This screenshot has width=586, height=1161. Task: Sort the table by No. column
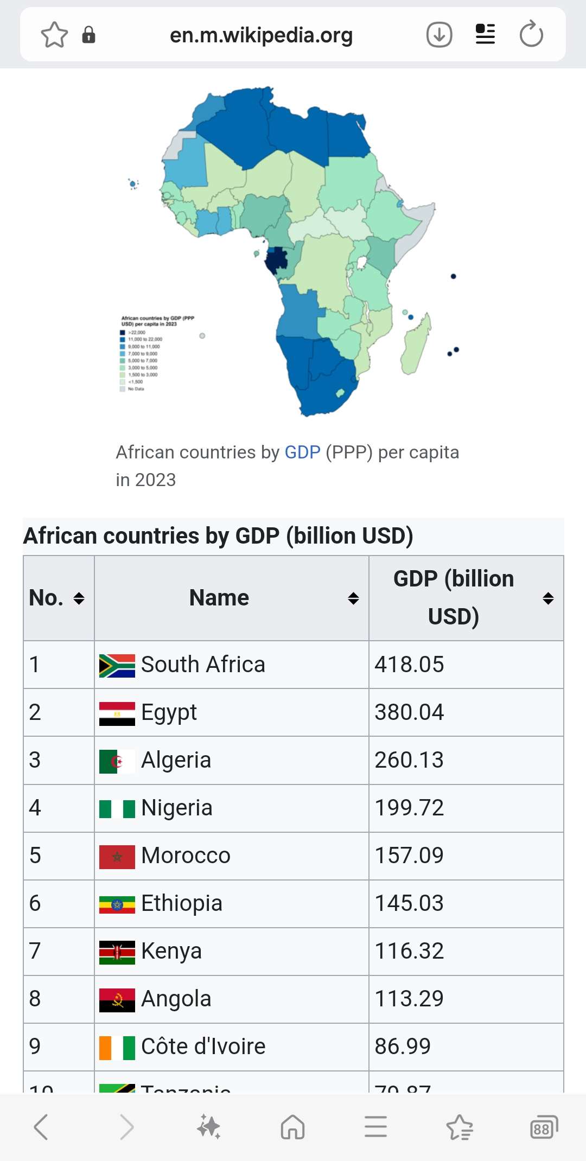pyautogui.click(x=79, y=598)
